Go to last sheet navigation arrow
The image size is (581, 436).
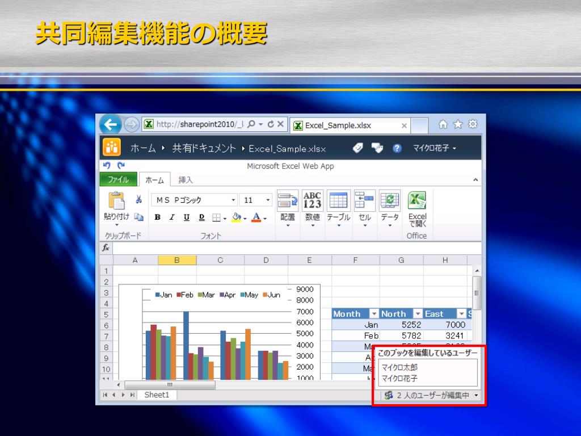[x=132, y=395]
